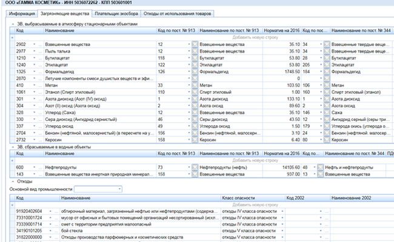Select the cell with value 937.00

point(282,174)
